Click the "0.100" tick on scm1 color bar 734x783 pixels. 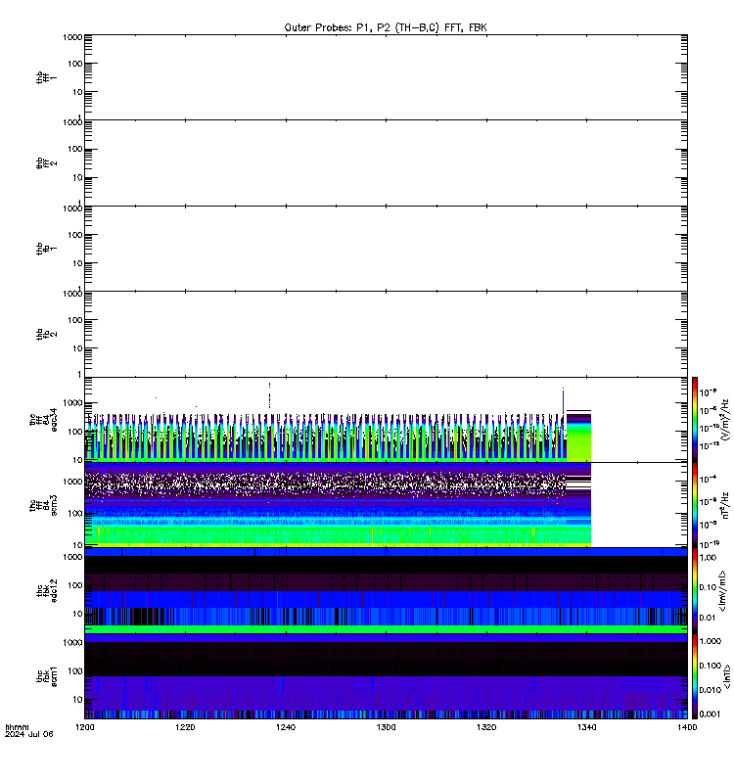point(711,666)
